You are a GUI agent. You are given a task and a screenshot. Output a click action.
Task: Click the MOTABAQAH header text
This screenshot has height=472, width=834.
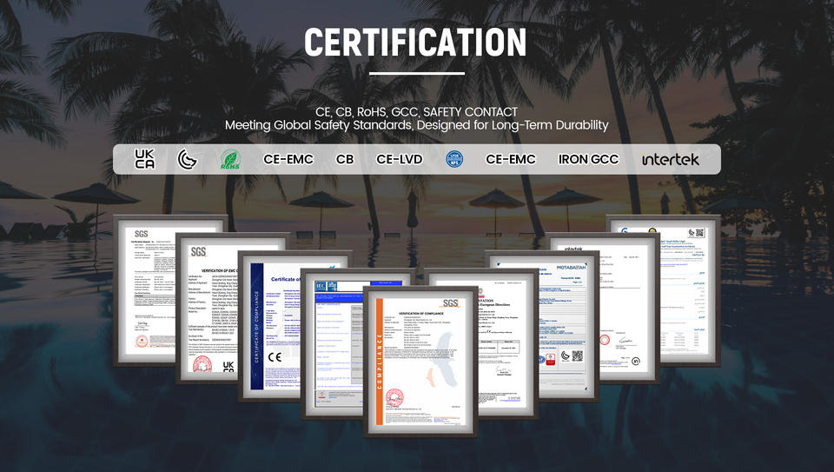point(572,267)
